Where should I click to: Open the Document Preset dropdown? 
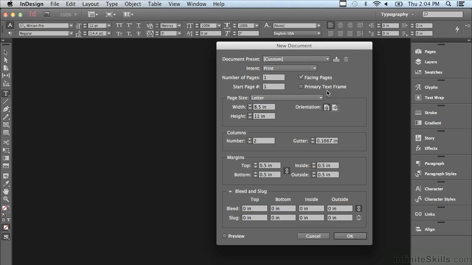[x=296, y=59]
